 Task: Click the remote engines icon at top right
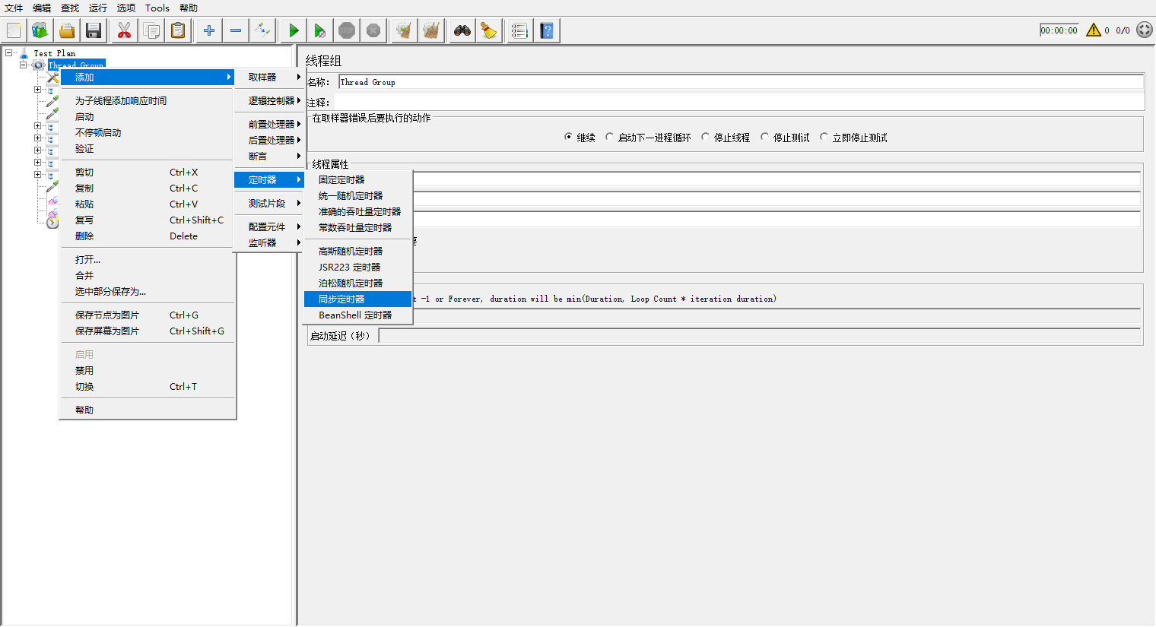[1145, 30]
